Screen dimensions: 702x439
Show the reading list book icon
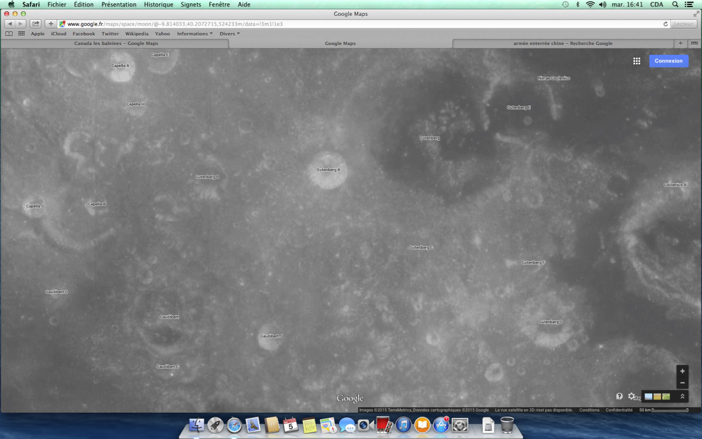click(x=9, y=34)
